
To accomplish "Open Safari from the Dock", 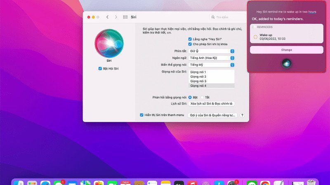I will [45, 183].
